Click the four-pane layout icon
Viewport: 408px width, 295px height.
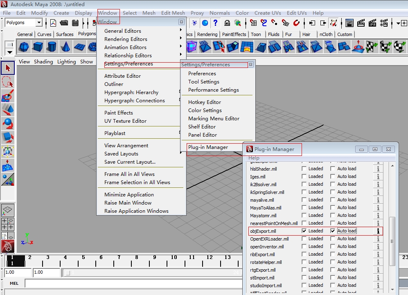coord(7,224)
